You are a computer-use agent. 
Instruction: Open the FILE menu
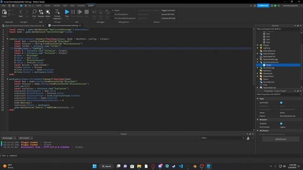tap(4, 6)
